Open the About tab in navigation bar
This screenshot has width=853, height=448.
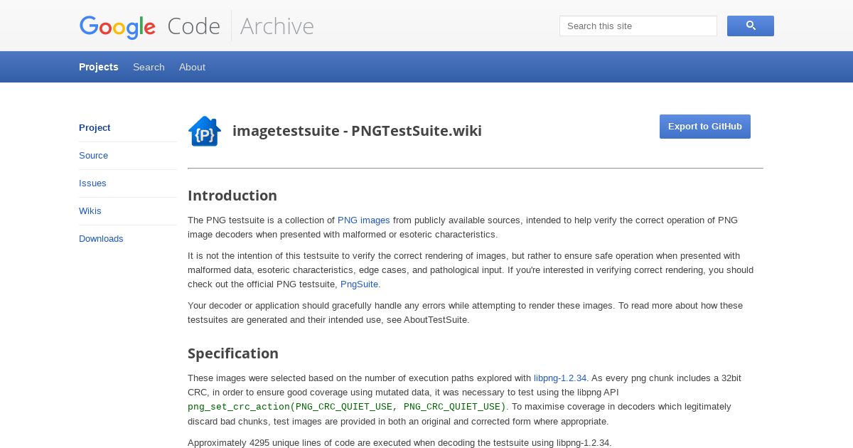pos(192,67)
